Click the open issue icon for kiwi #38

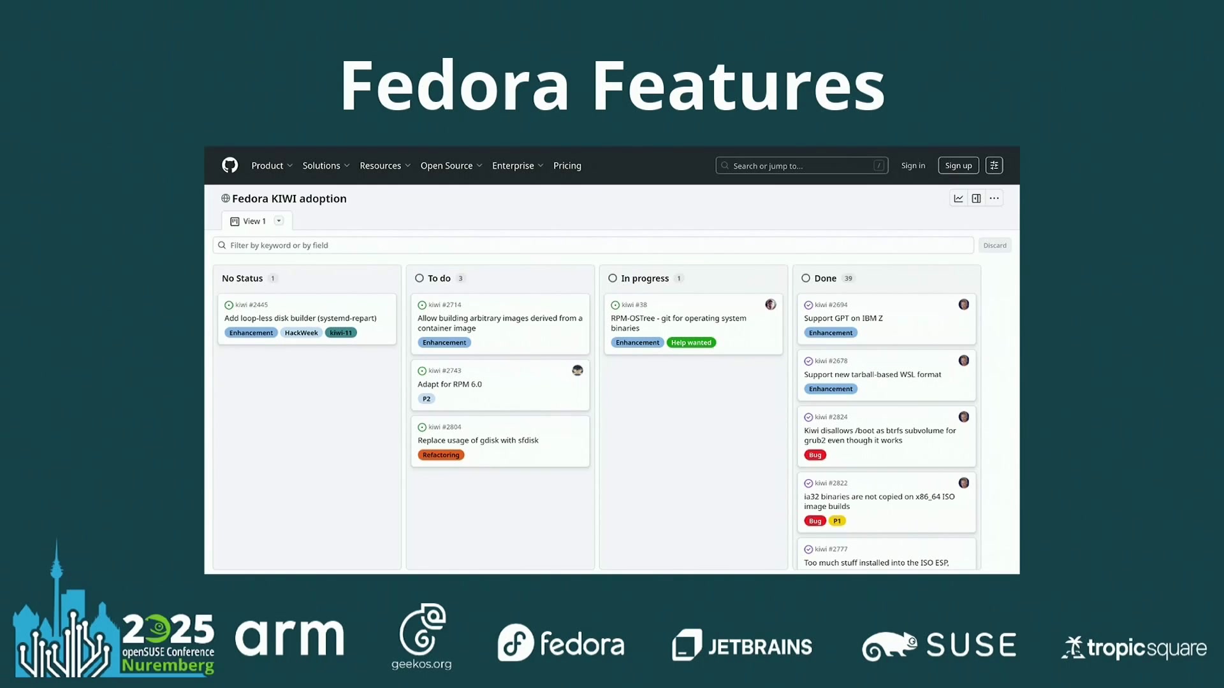tap(615, 305)
